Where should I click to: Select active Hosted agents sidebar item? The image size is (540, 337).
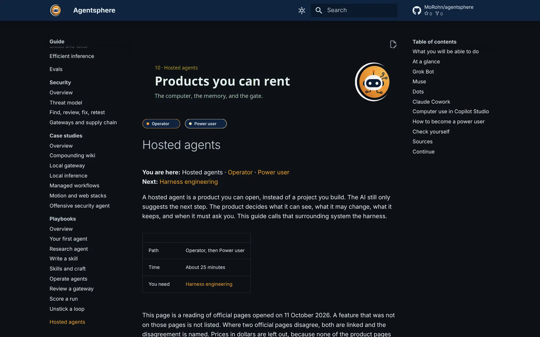67,322
